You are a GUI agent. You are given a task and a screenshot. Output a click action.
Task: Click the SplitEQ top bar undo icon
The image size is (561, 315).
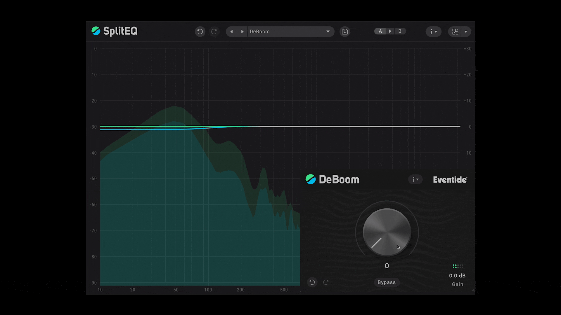200,32
